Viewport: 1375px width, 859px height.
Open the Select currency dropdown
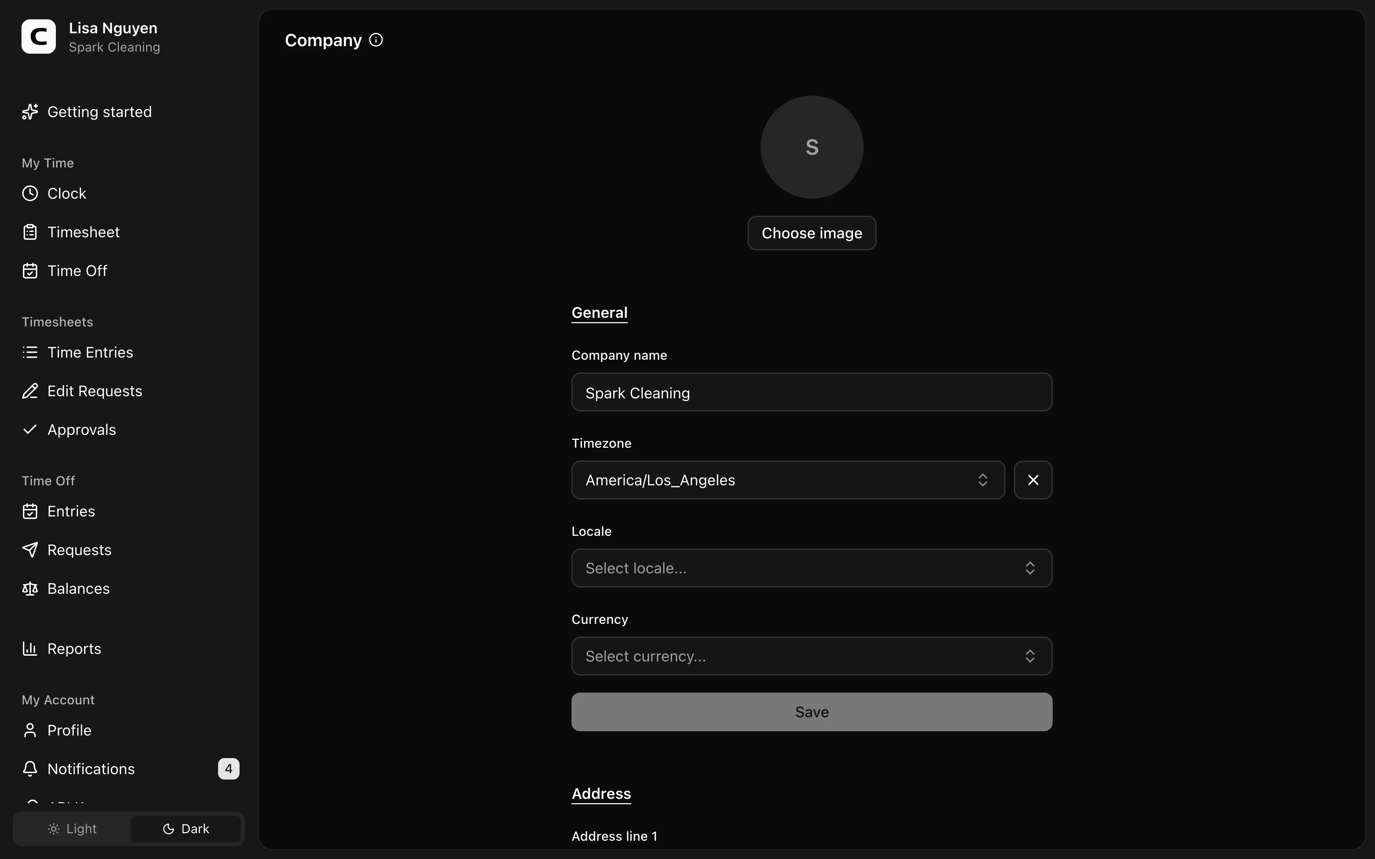(x=811, y=656)
